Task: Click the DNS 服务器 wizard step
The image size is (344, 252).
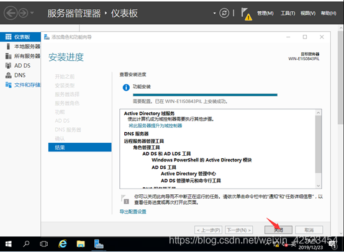Action: (68, 130)
